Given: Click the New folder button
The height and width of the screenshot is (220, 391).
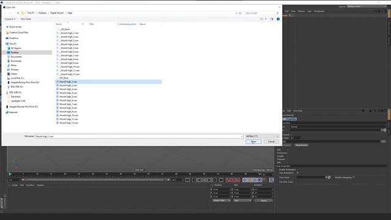Looking at the screenshot, I should coord(26,19).
